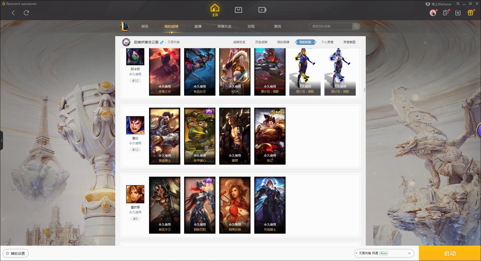Go back with the left arrow
Image resolution: width=481 pixels, height=261 pixels.
coord(13,13)
